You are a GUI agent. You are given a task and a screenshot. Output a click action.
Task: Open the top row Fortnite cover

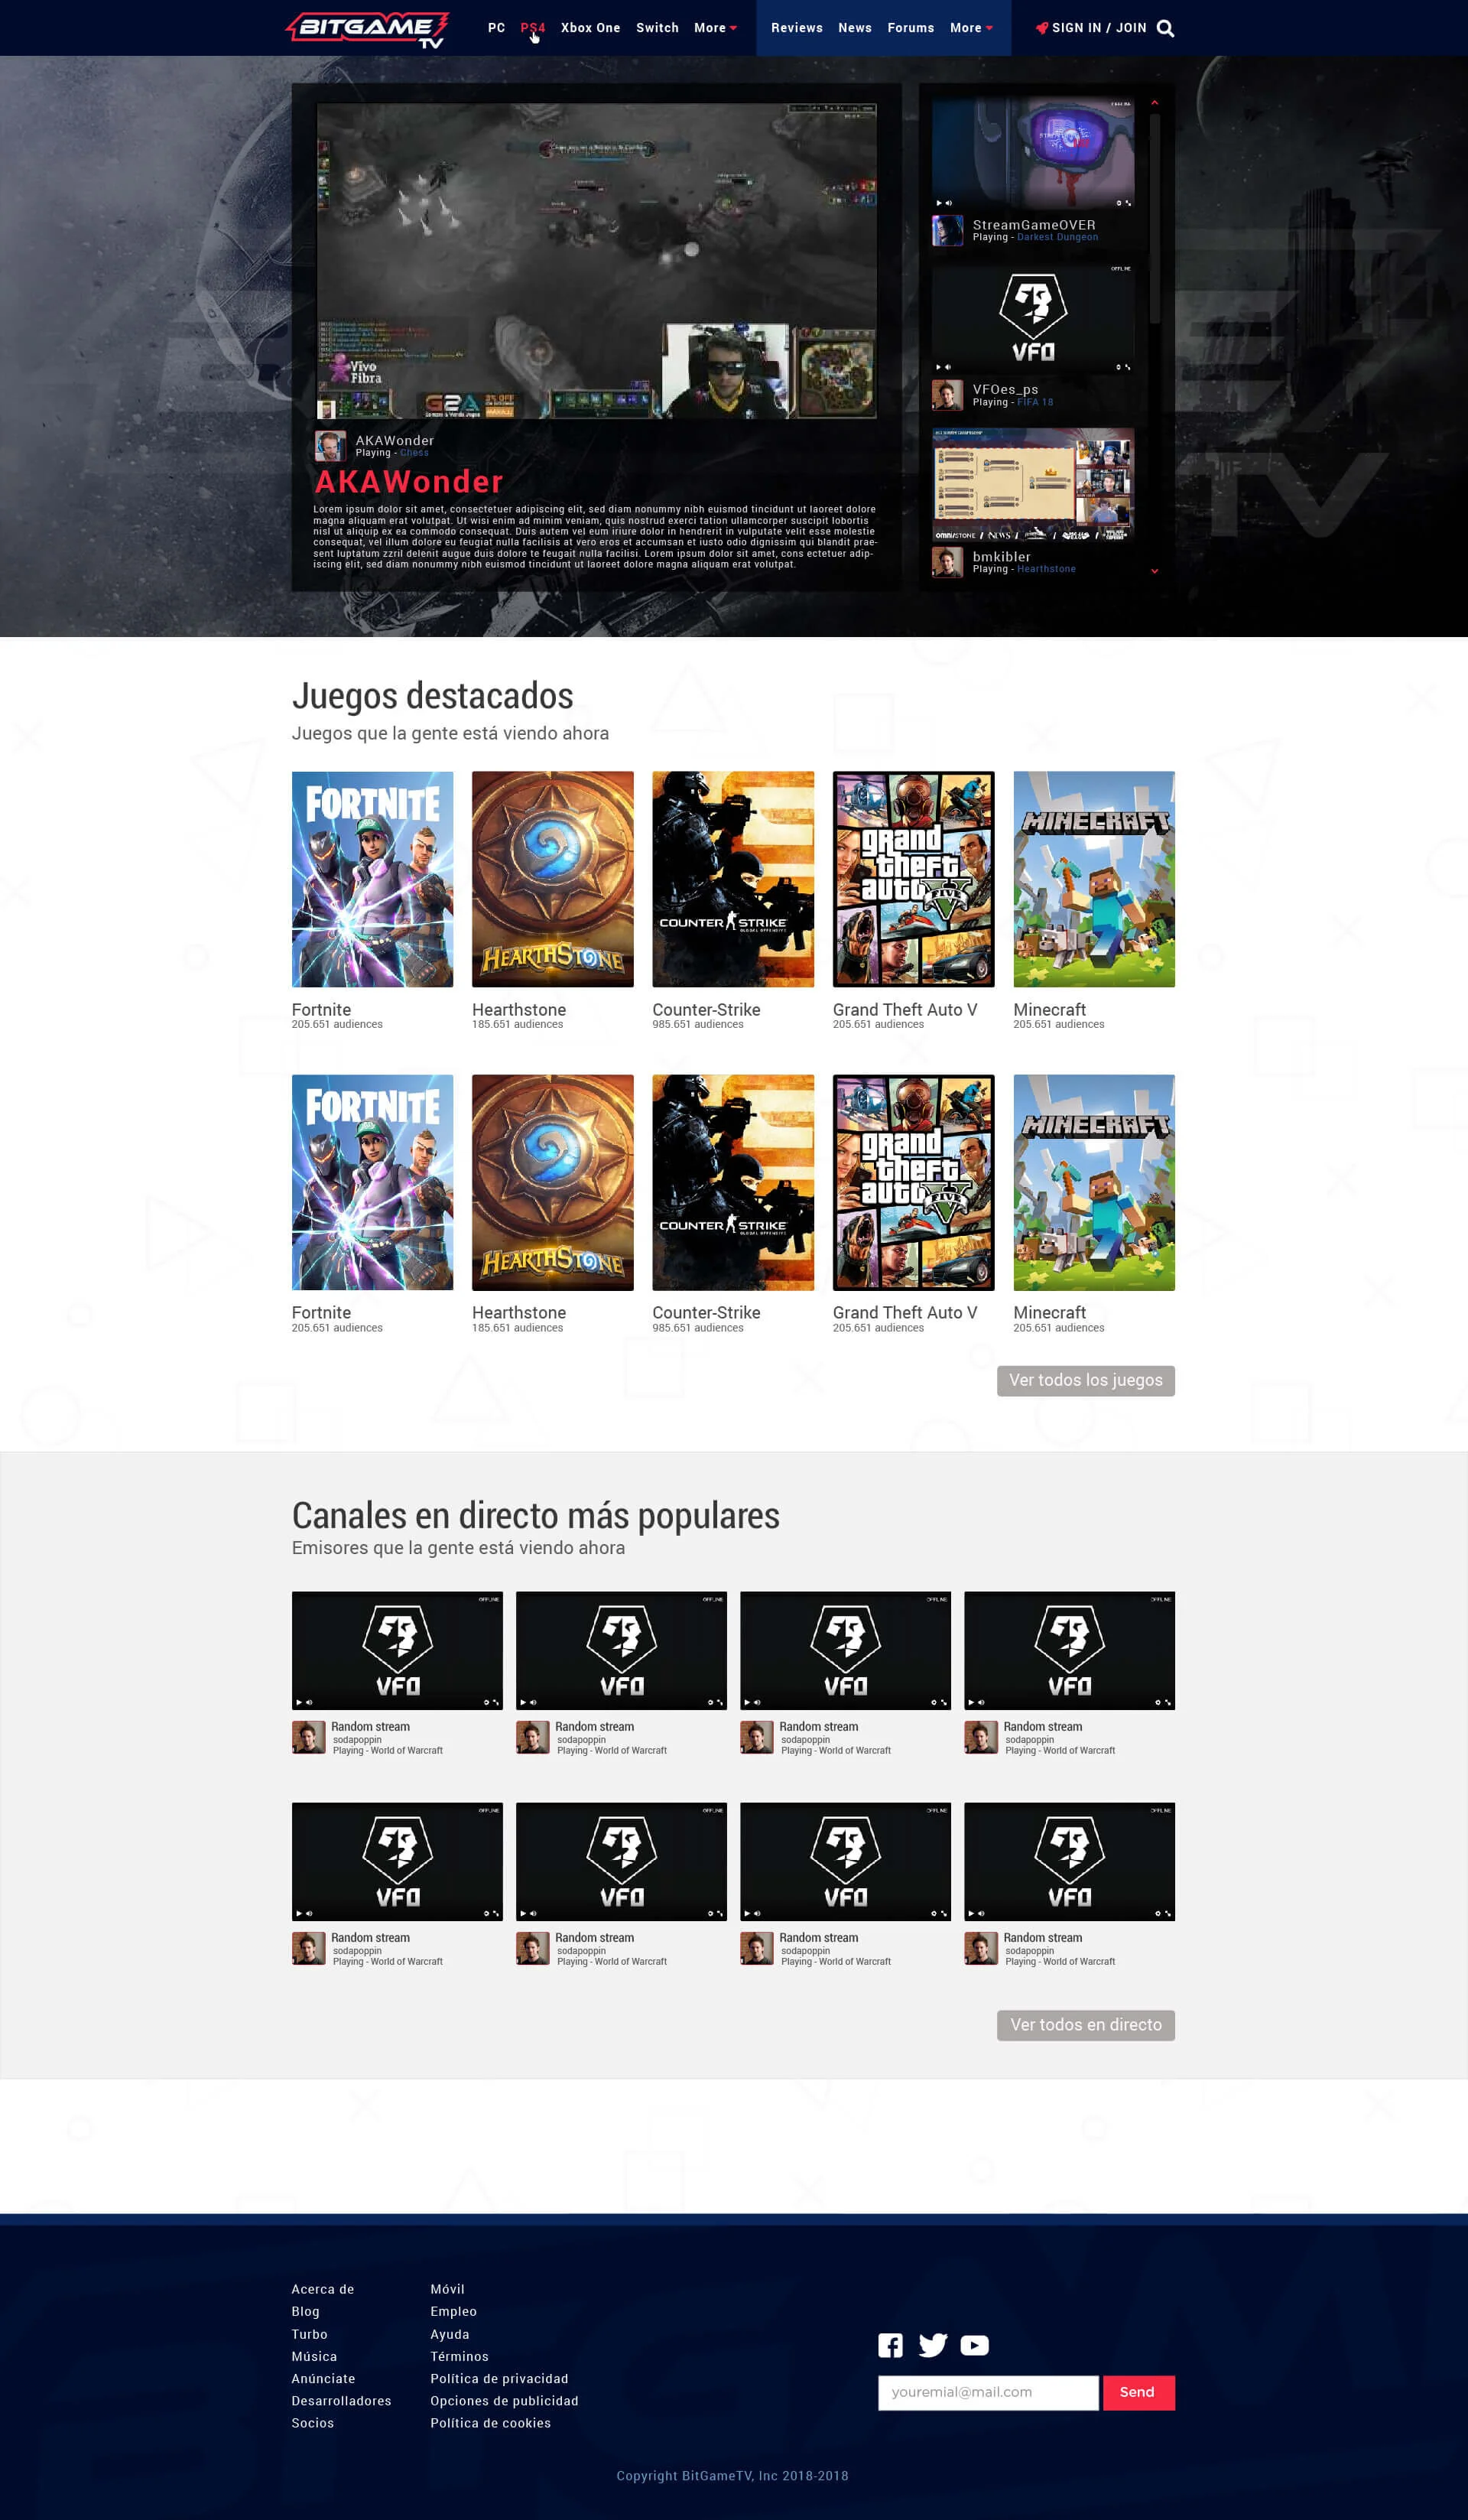click(372, 879)
